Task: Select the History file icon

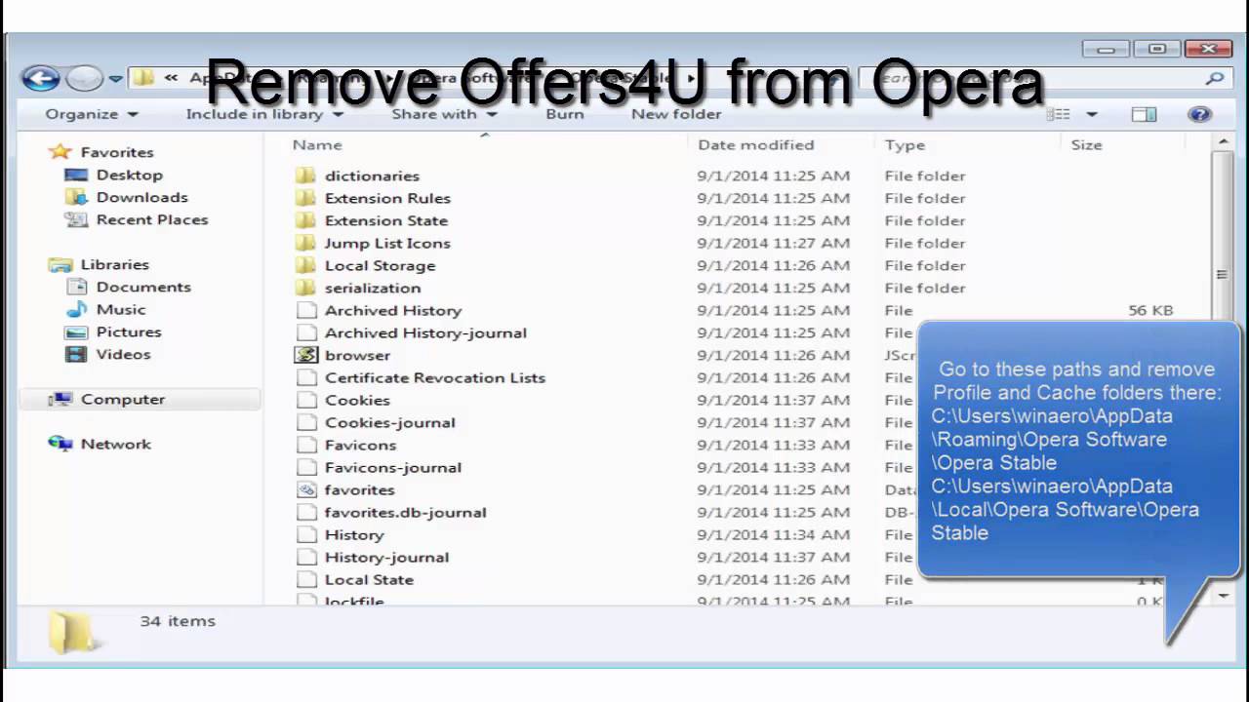Action: click(x=306, y=534)
